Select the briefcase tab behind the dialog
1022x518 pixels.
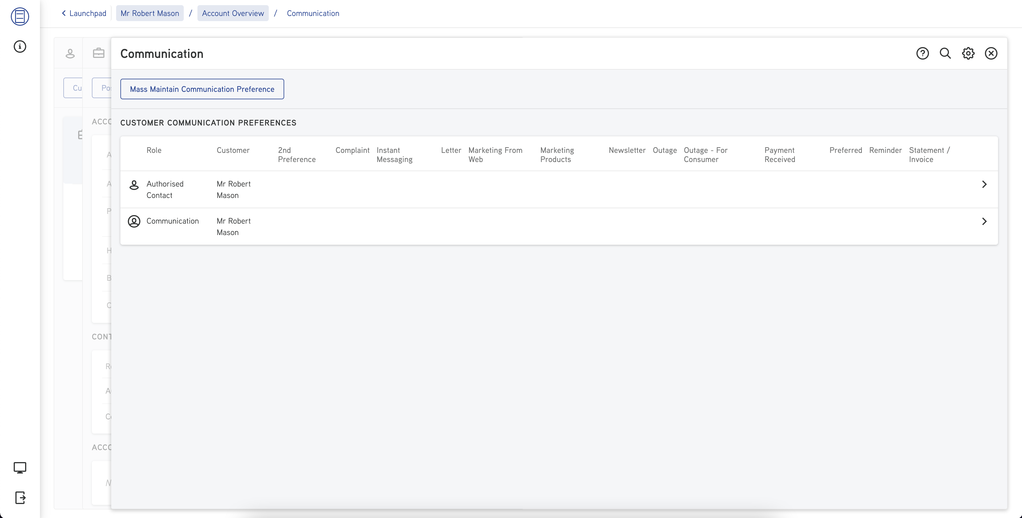(99, 53)
